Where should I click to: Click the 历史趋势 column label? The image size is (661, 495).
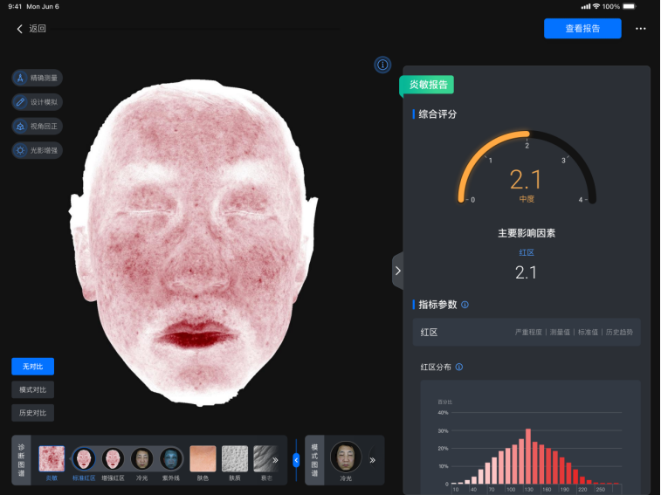tap(619, 333)
